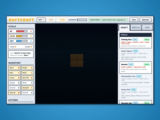Image resolution: width=160 pixels, height=120 pixels.
Task: Select the Plastic inventory slot
Action: (27, 68)
